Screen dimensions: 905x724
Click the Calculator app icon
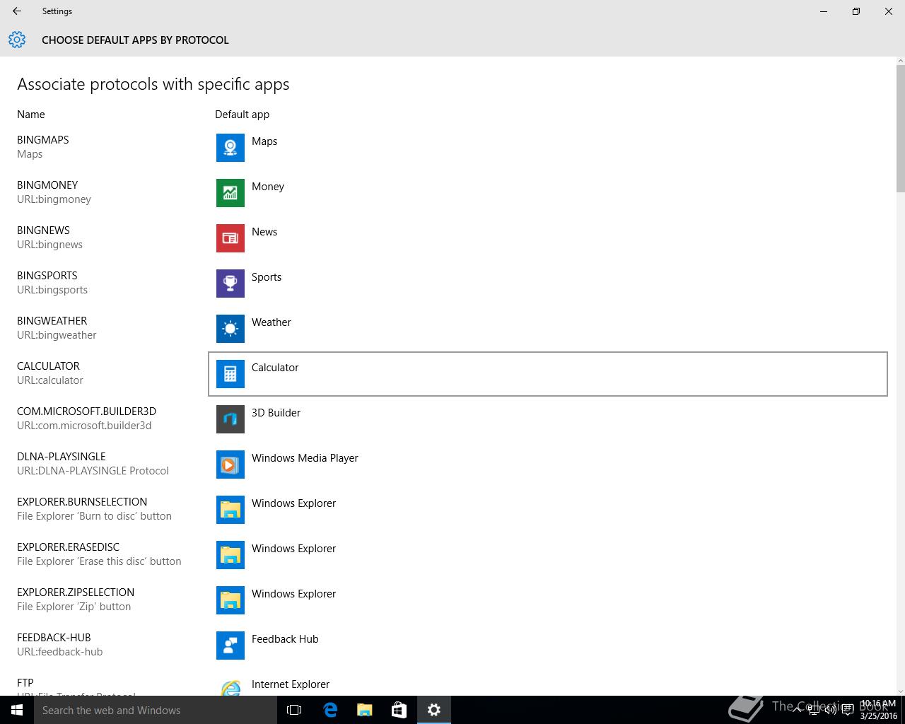point(230,374)
